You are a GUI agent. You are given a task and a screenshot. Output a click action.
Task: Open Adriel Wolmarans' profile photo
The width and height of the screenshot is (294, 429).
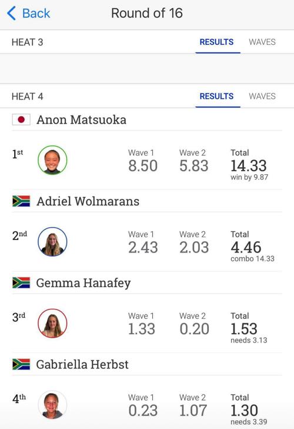pyautogui.click(x=52, y=242)
